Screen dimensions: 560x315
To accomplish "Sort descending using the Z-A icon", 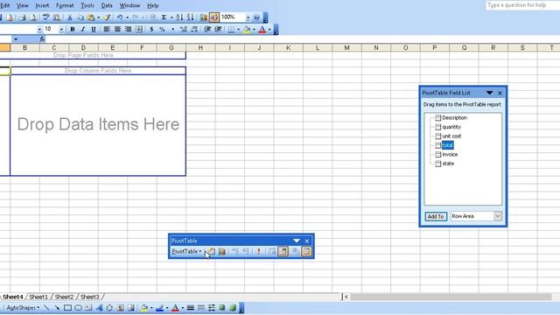I will [191, 17].
